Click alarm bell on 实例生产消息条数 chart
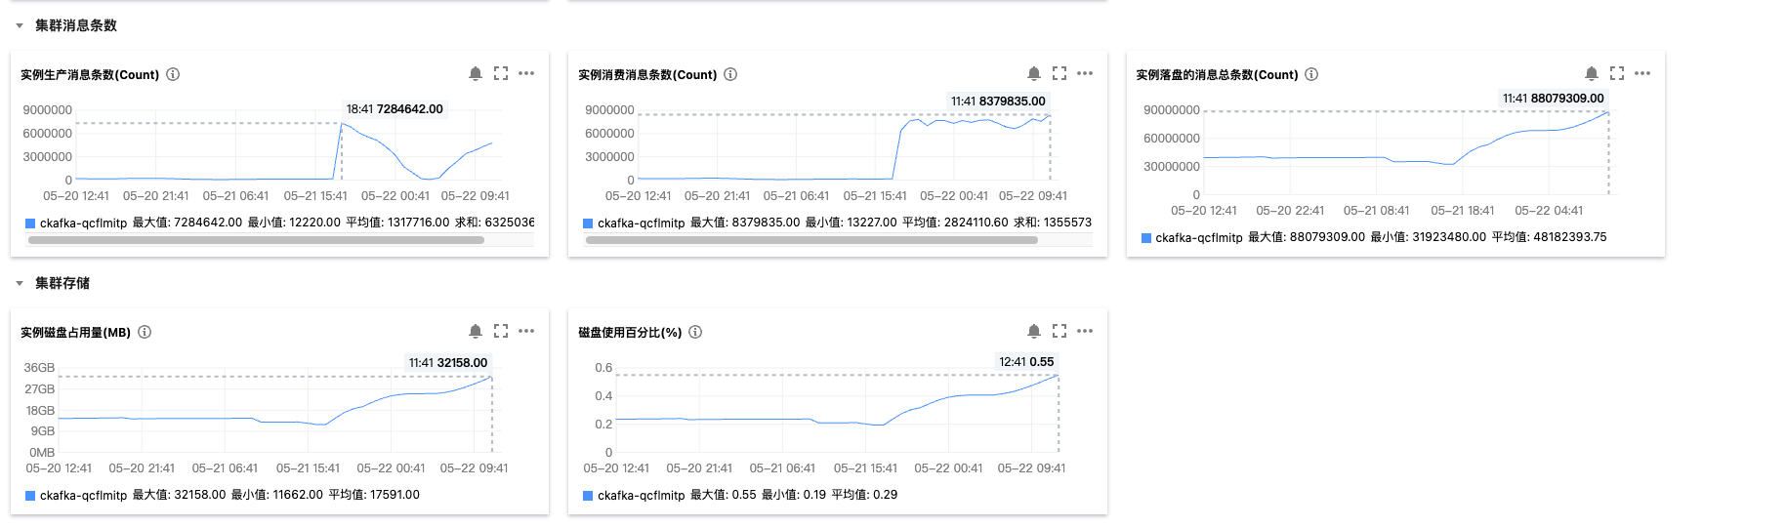 point(476,73)
